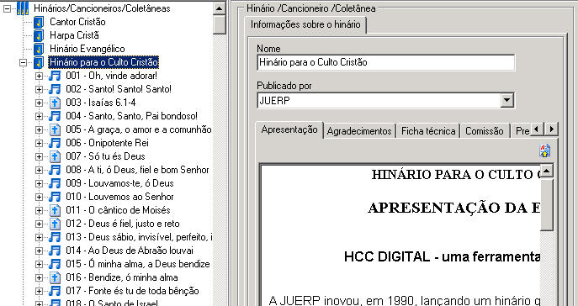
Task: Click the Nome input field
Action: pos(386,62)
